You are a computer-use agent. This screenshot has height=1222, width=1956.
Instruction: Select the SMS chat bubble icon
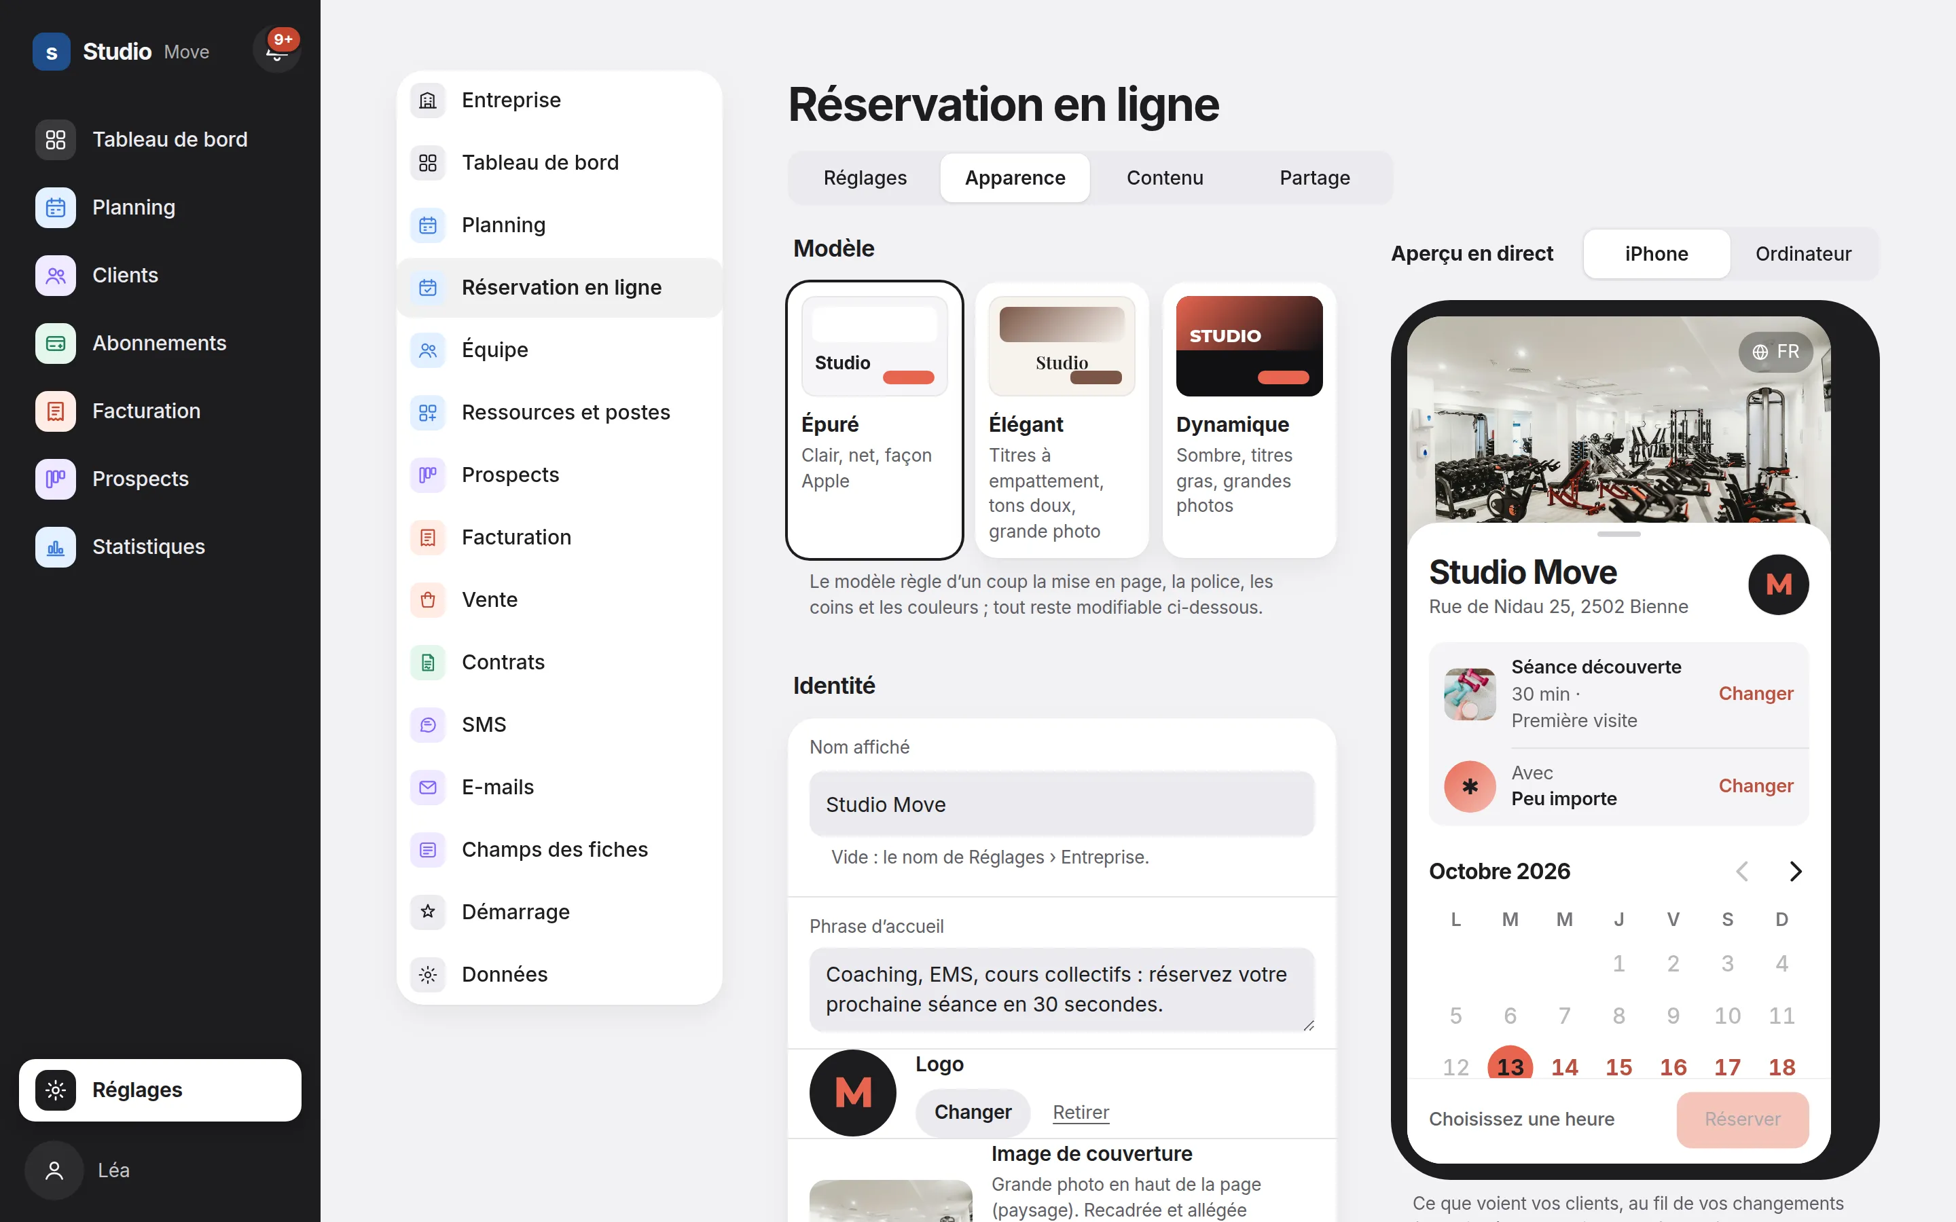click(428, 725)
